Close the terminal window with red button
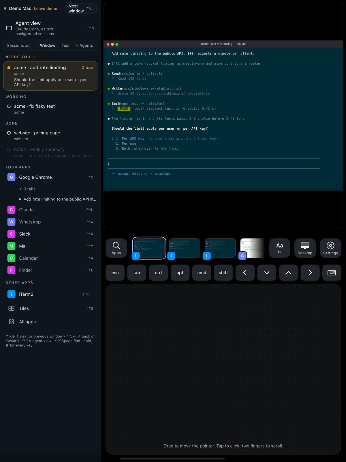346x462 pixels. coord(108,44)
